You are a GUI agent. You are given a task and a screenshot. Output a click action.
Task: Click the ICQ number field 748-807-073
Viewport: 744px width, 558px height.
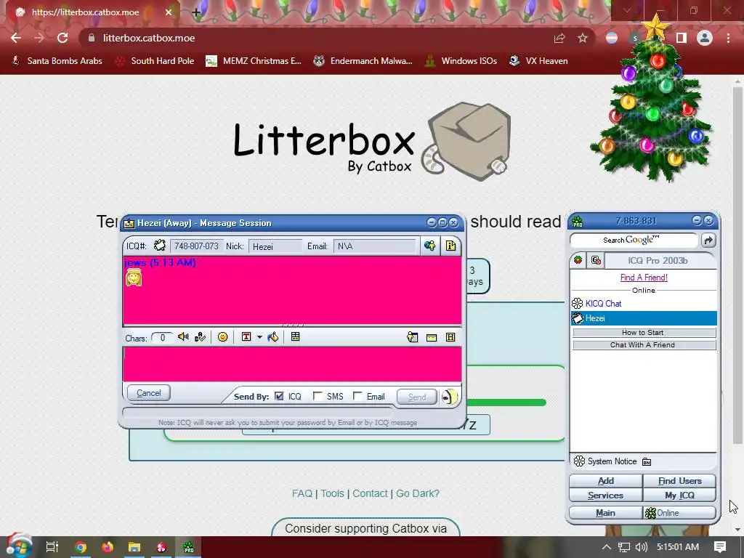point(196,246)
